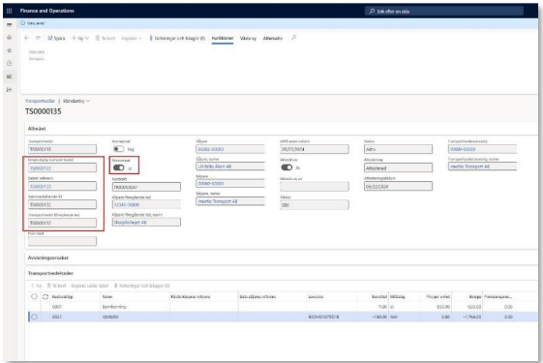Click Ny in the rows toolbar
Image resolution: width=543 pixels, height=363 pixels.
(37, 286)
